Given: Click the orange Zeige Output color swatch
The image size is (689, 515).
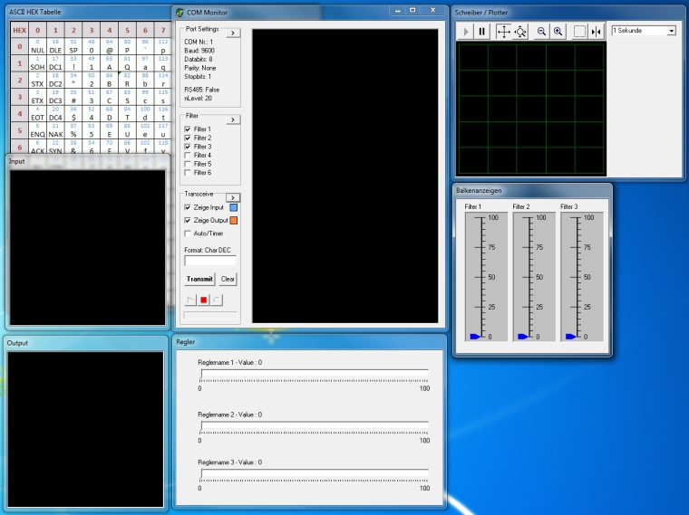Looking at the screenshot, I should tap(233, 221).
